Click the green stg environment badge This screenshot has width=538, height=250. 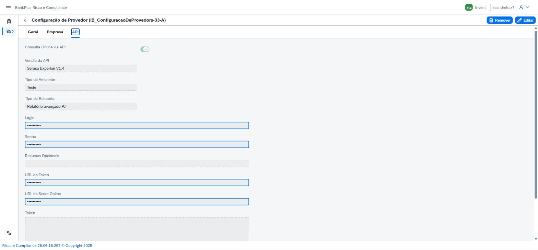tap(469, 8)
